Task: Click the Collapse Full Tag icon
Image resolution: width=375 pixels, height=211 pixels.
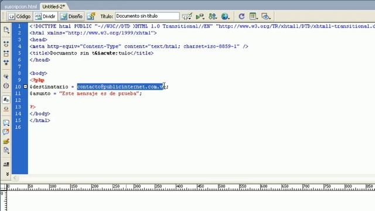Action: click(6, 44)
